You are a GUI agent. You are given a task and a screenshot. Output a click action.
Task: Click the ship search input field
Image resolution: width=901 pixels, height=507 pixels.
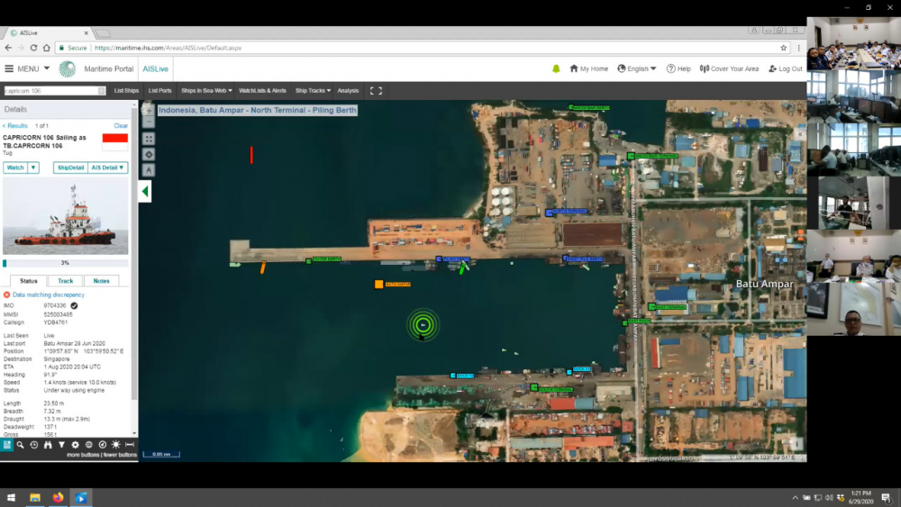(50, 91)
